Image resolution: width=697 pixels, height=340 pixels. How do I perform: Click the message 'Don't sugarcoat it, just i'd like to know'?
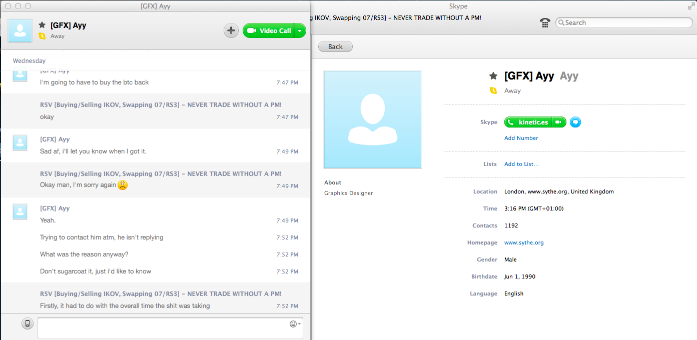(x=96, y=271)
